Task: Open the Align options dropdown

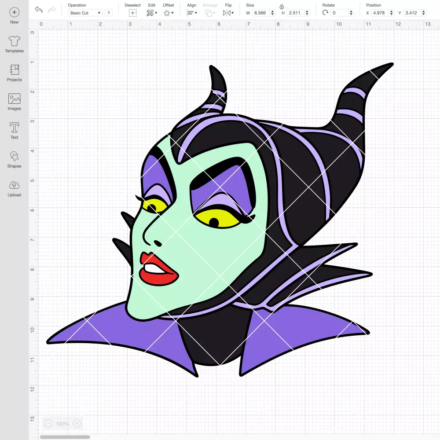Action: 192,13
